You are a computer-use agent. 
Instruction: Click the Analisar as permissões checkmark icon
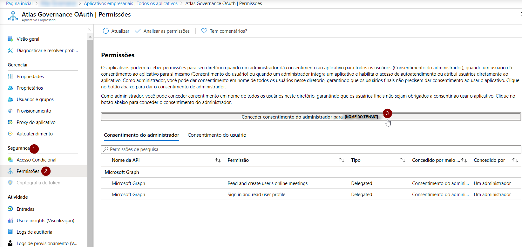click(x=138, y=31)
